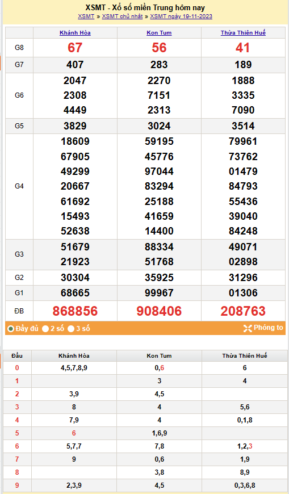Viewport: 289px width, 494px height.
Task: Click Khánh Hòa special prize 868856
Action: tap(75, 311)
